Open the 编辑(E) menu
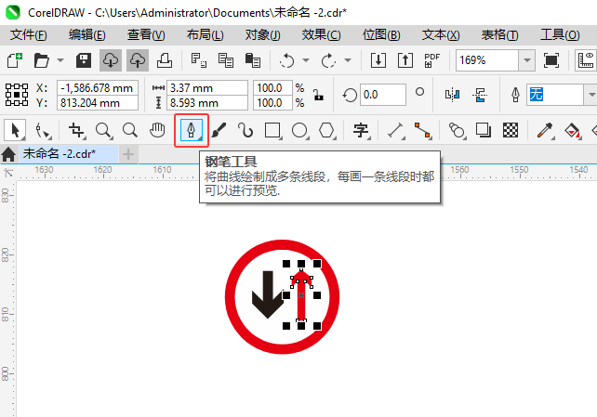The height and width of the screenshot is (417, 597). point(87,35)
